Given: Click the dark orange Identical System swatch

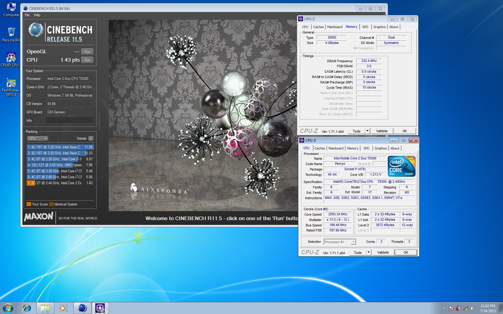Looking at the screenshot, I should (x=51, y=204).
